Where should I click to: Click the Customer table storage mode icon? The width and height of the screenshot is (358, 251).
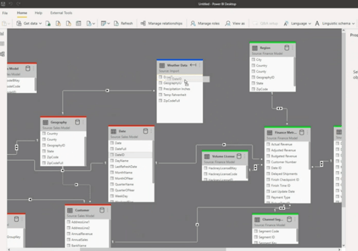pyautogui.click(x=102, y=210)
